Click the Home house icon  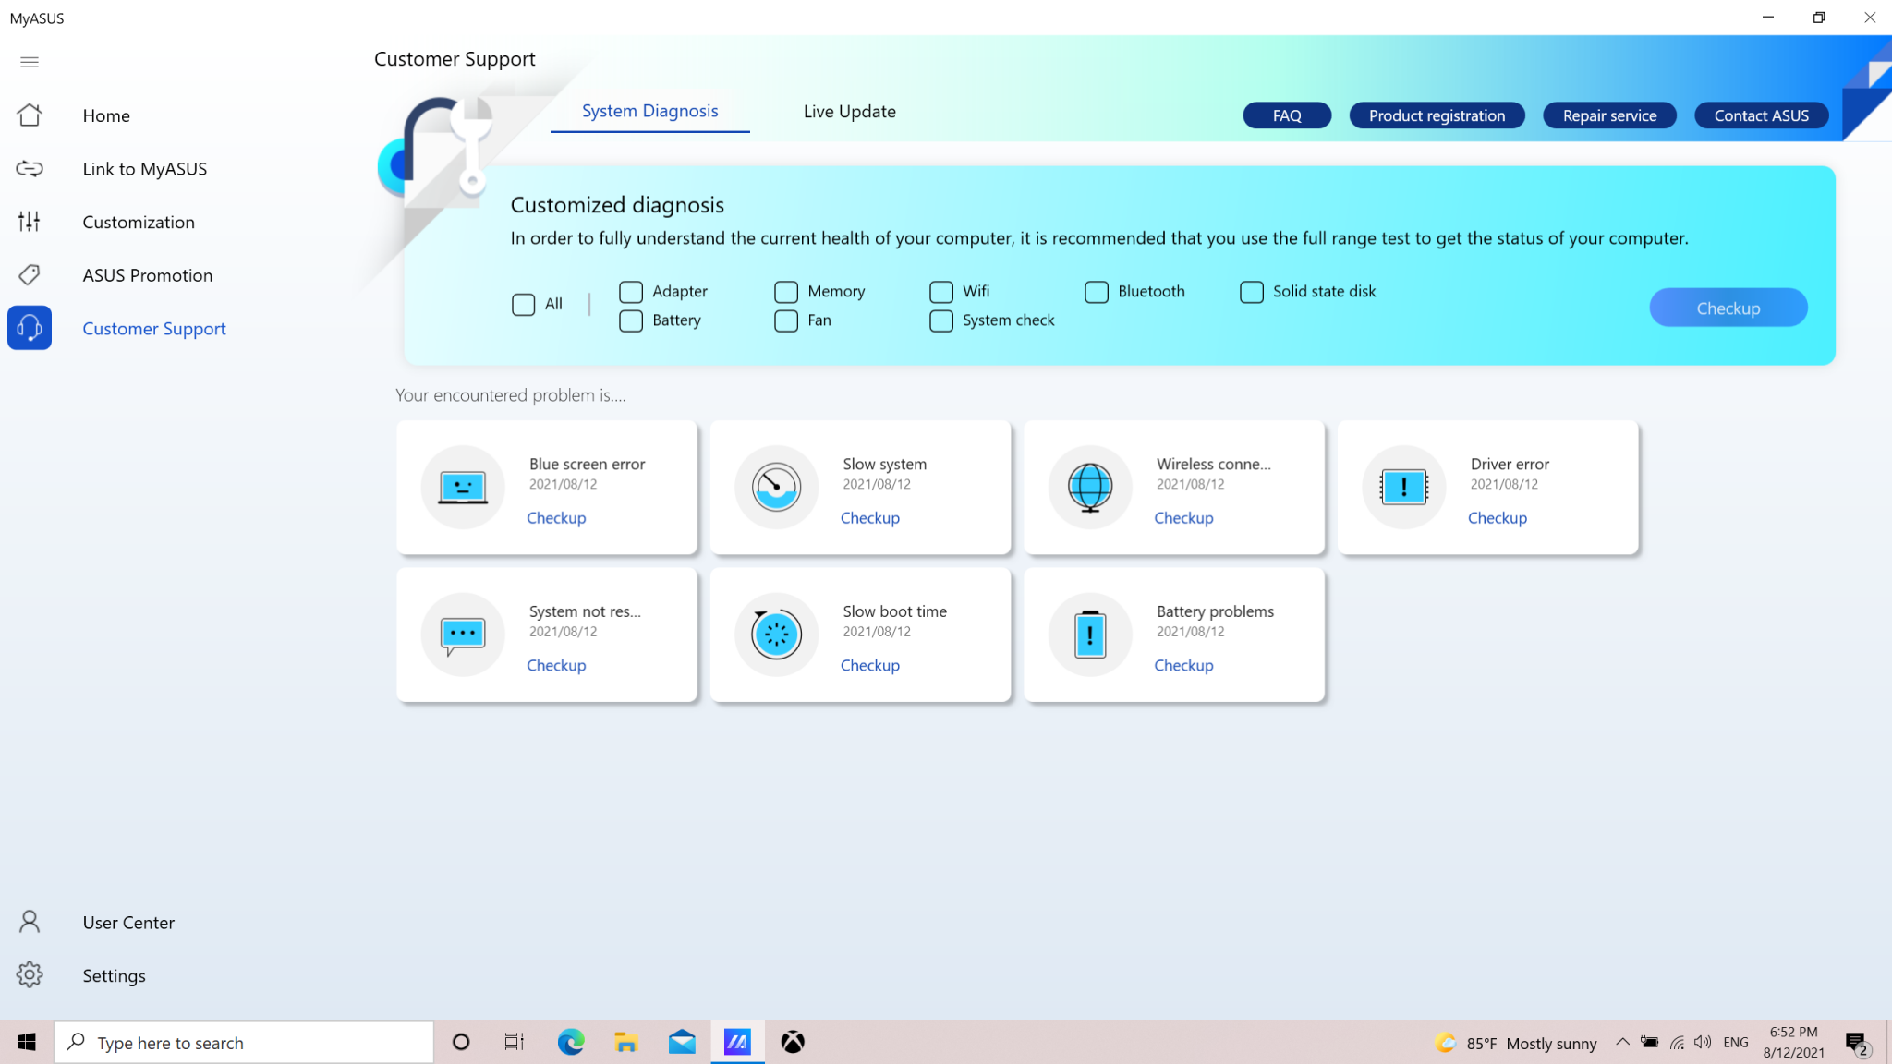30,115
